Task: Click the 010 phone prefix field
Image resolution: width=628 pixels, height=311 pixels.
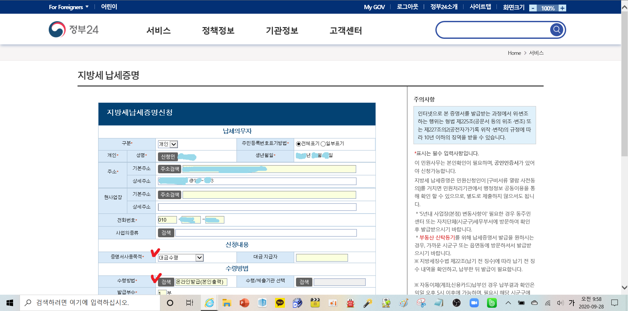Action: click(x=167, y=220)
